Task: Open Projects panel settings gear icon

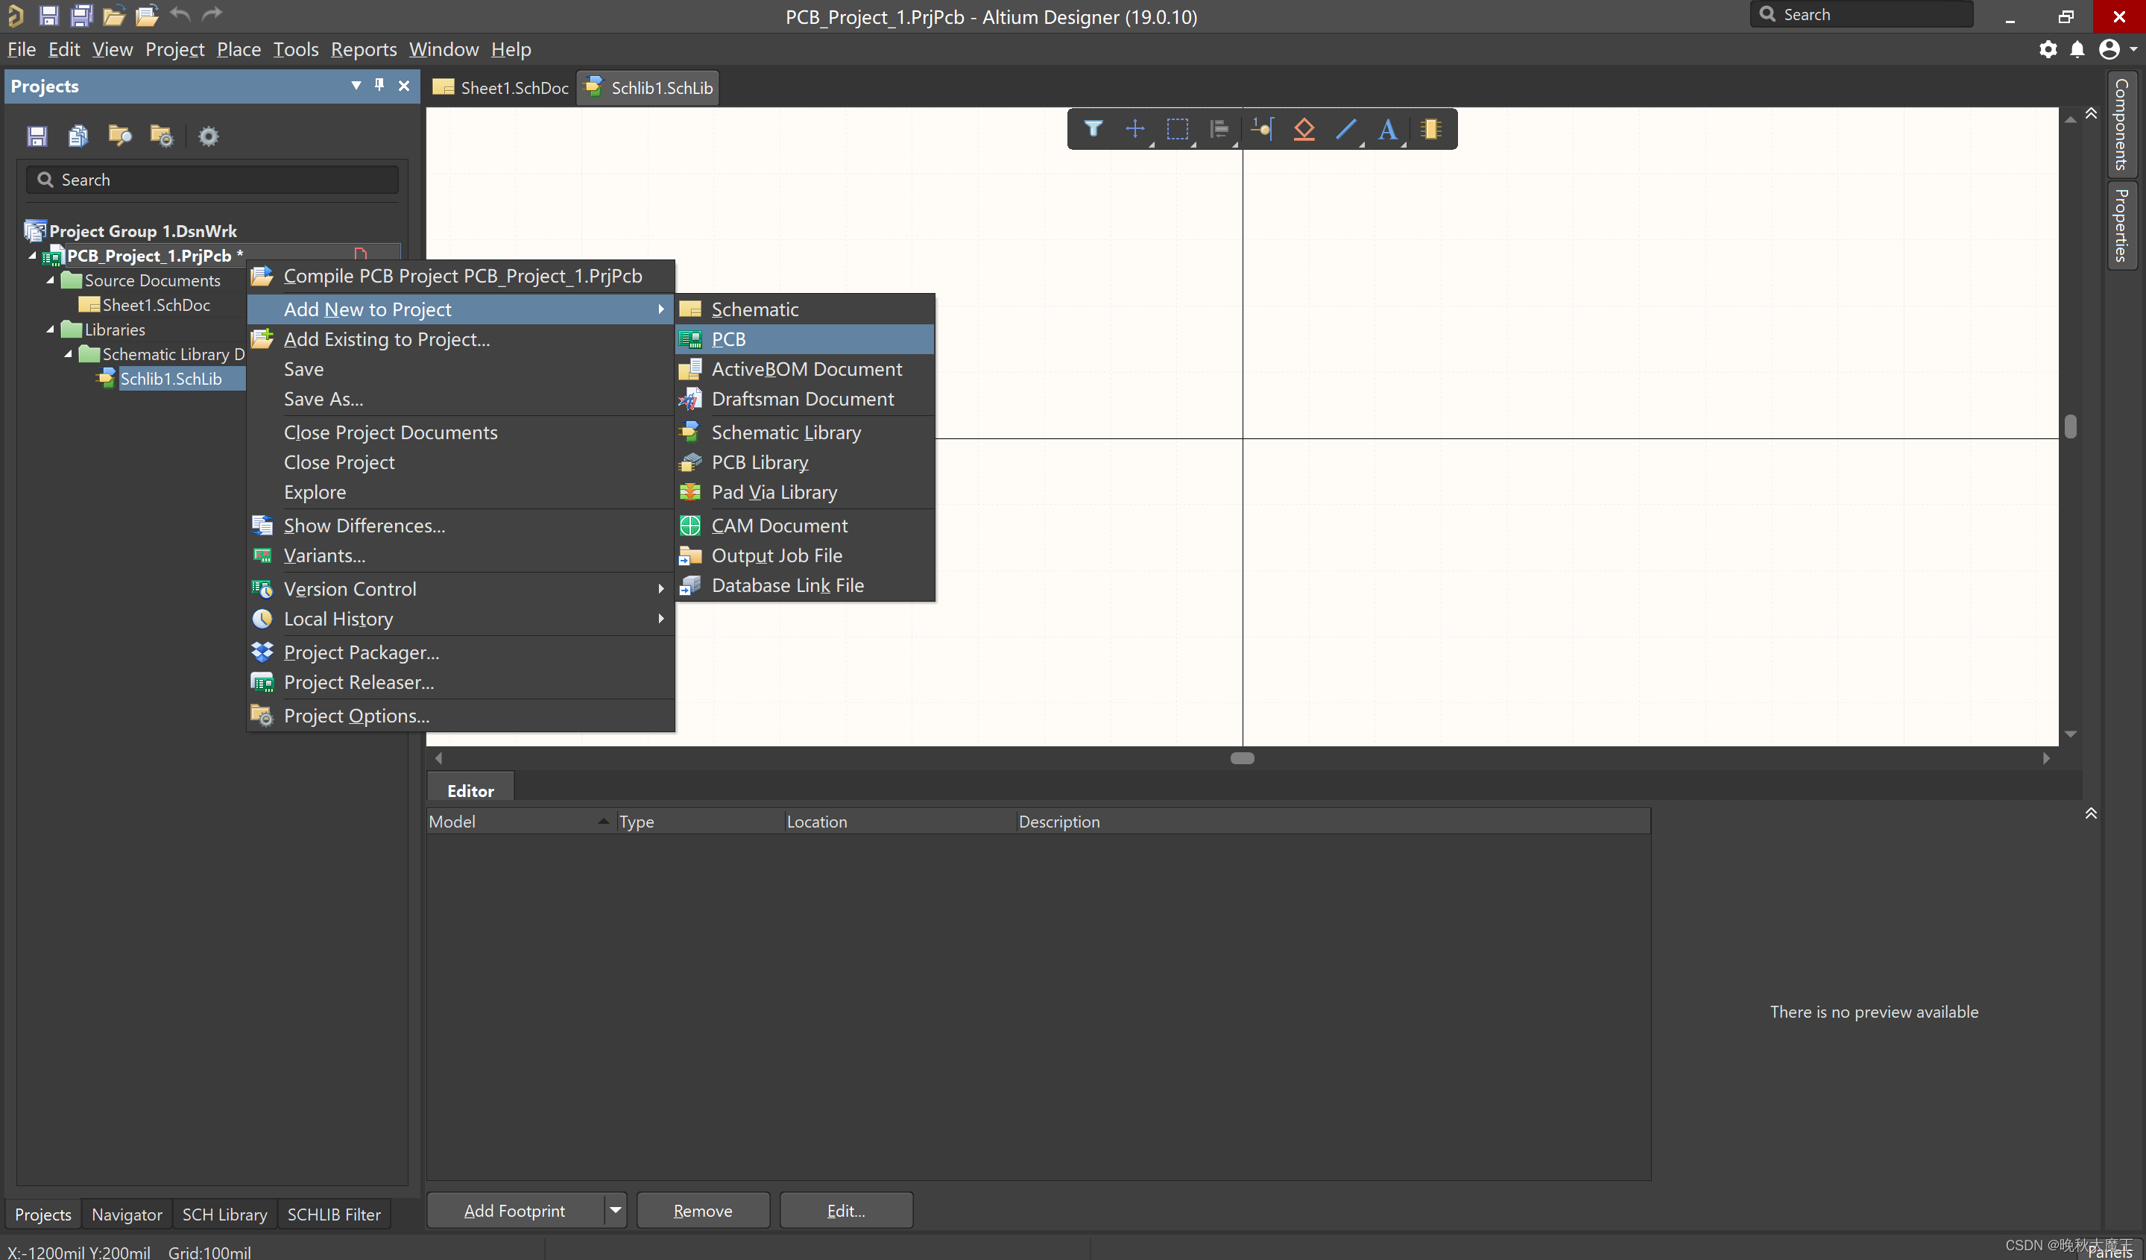Action: [208, 136]
